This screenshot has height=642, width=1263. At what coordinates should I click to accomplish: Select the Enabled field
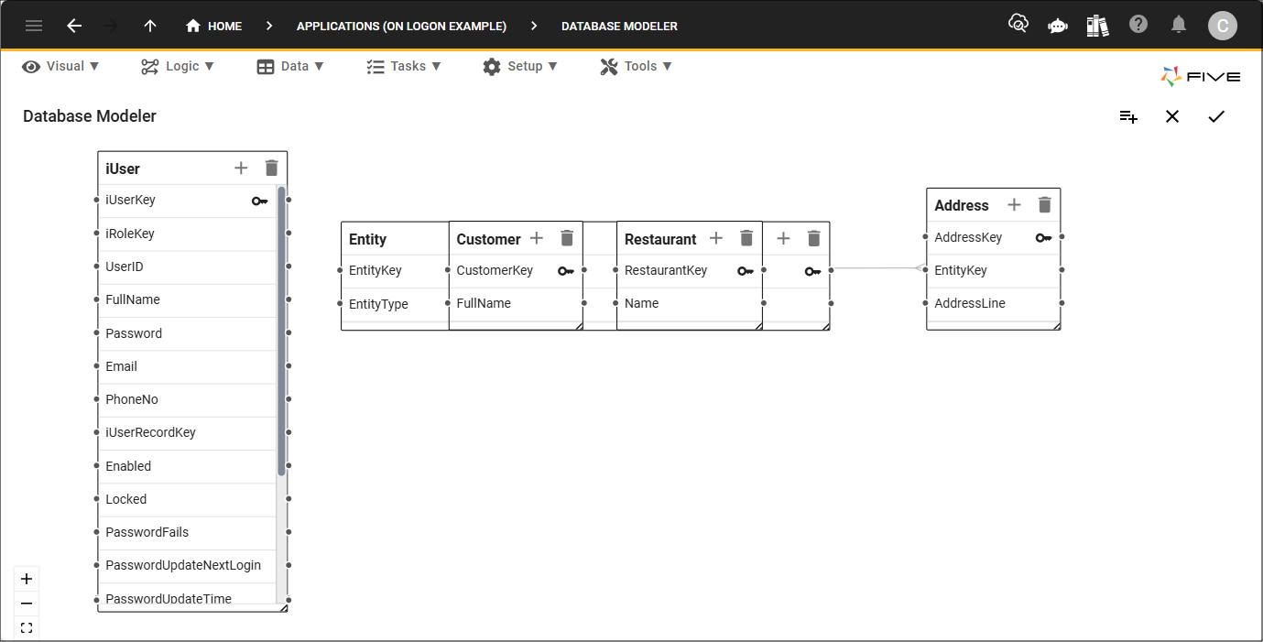pos(187,466)
